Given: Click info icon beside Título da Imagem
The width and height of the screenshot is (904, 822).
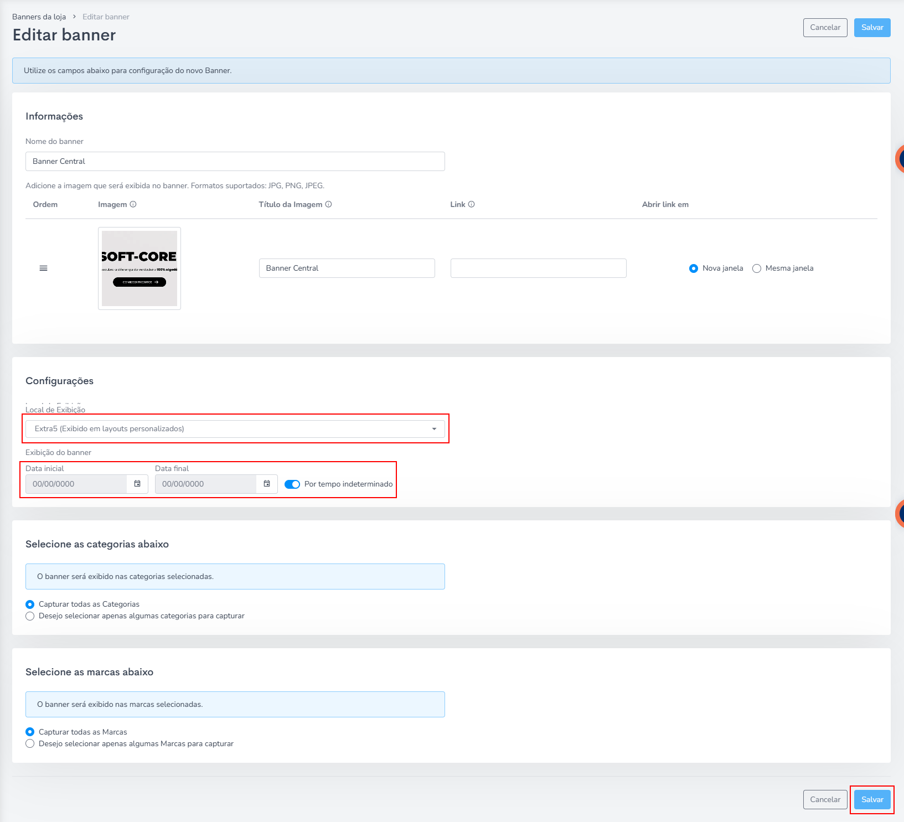Looking at the screenshot, I should coord(328,204).
